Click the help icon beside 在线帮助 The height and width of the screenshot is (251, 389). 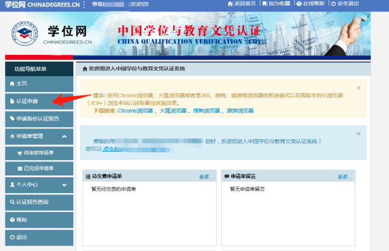point(299,4)
